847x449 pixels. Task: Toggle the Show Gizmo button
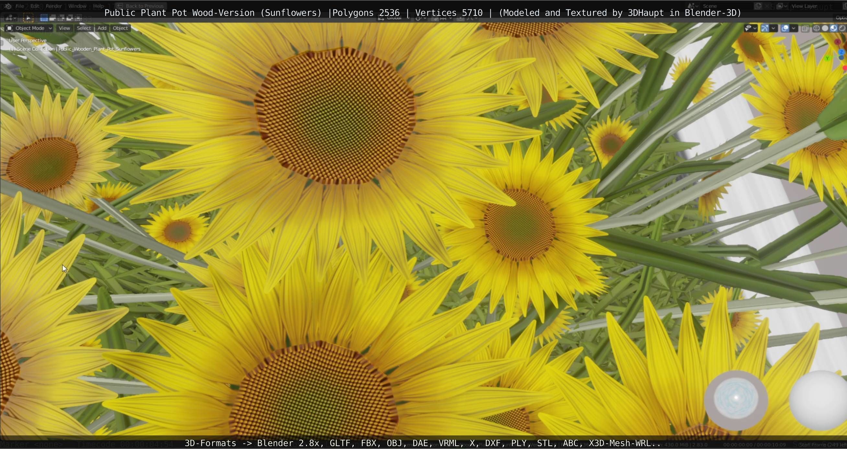pos(765,28)
